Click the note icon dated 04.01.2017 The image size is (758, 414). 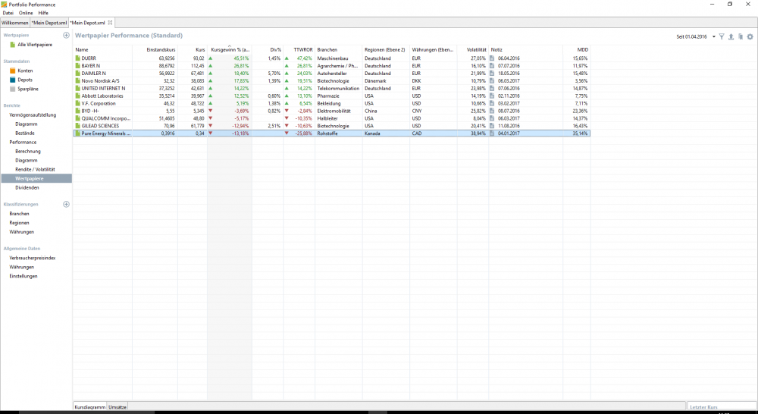tap(492, 133)
